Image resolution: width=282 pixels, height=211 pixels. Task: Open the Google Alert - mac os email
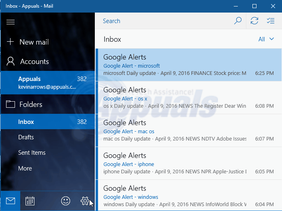click(188, 130)
